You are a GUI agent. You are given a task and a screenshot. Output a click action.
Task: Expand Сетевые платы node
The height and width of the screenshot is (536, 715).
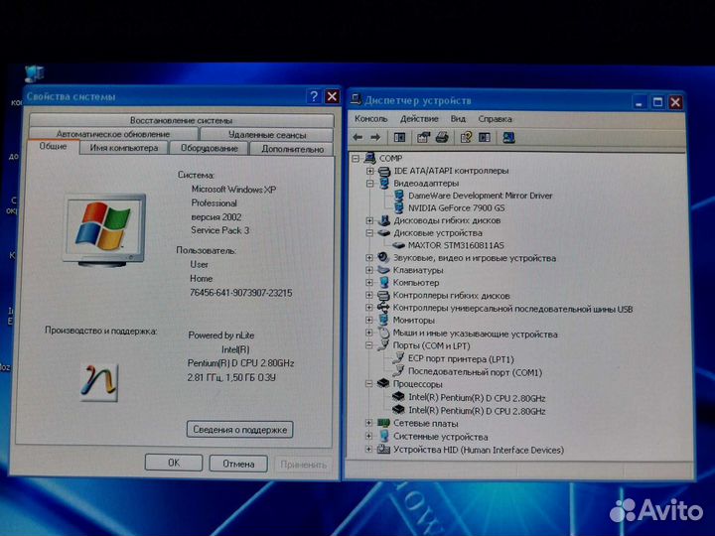tap(368, 423)
